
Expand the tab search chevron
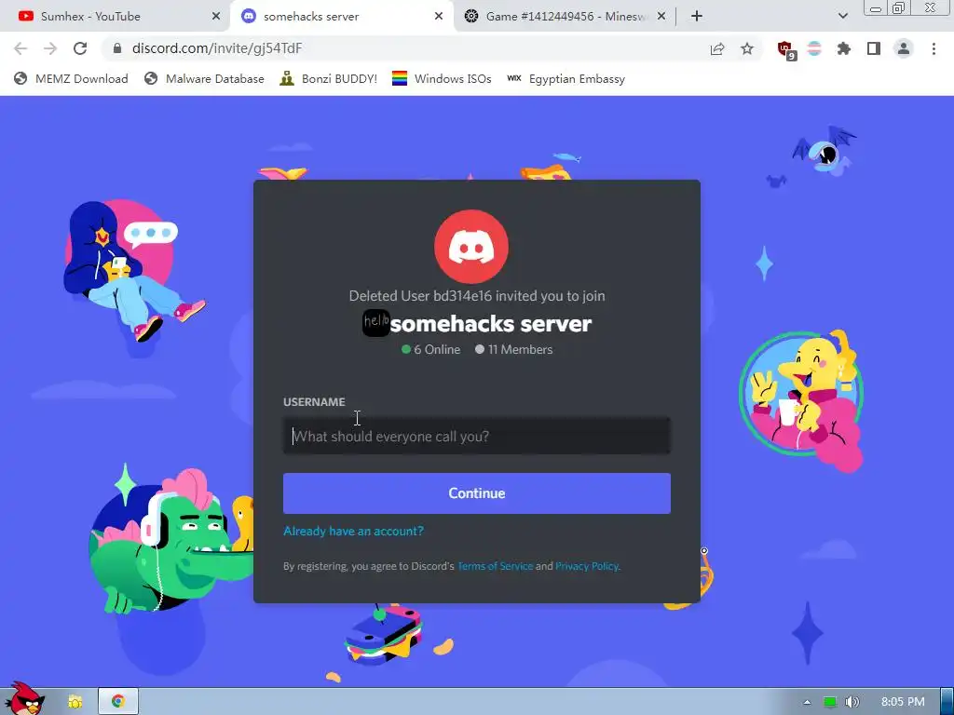pos(842,17)
